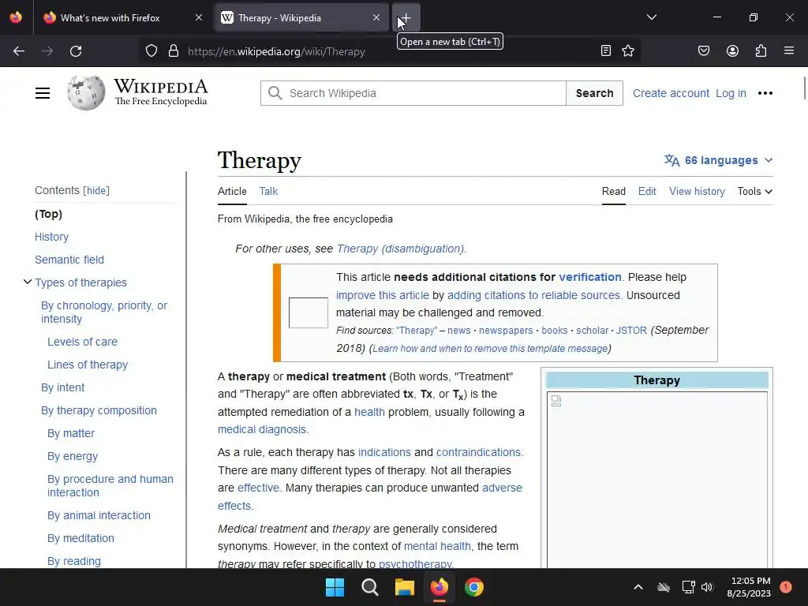This screenshot has height=606, width=808.
Task: Focus the Search Wikipedia field
Action: pyautogui.click(x=413, y=93)
